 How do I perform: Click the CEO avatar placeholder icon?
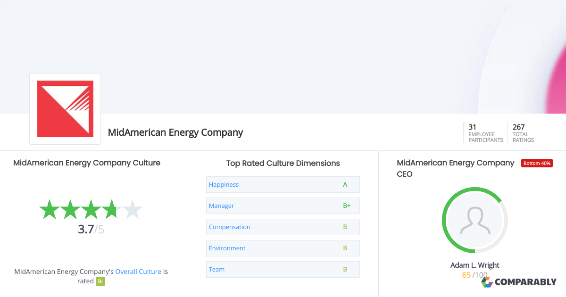point(474,220)
